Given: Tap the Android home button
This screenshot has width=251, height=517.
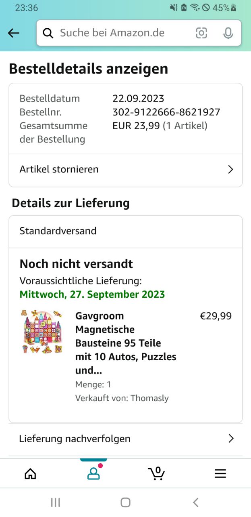Looking at the screenshot, I should [x=126, y=502].
